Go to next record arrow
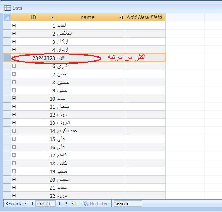This screenshot has height=212, width=222. [60, 203]
